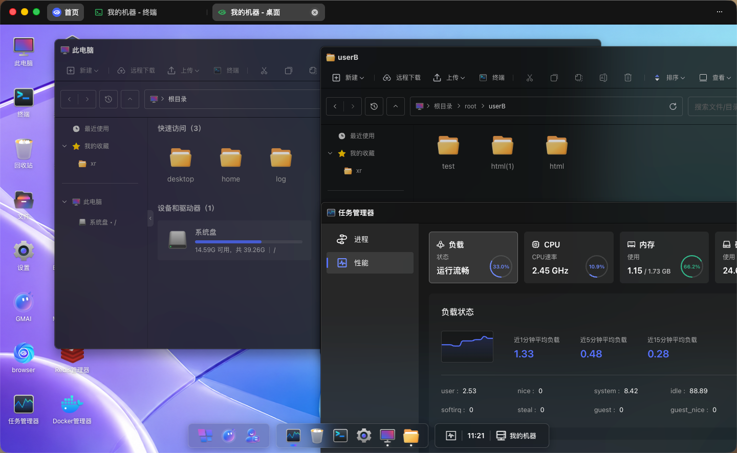Go up one level in userB window

(396, 106)
